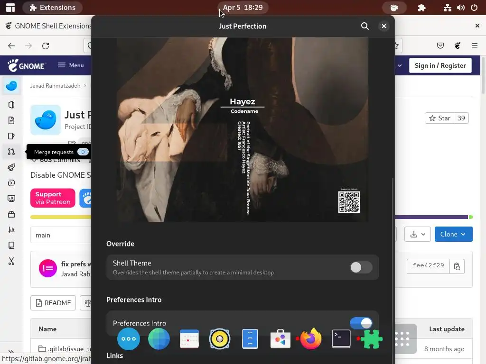This screenshot has height=364, width=486.
Task: Click commit hash fee42f29
Action: [x=428, y=265]
